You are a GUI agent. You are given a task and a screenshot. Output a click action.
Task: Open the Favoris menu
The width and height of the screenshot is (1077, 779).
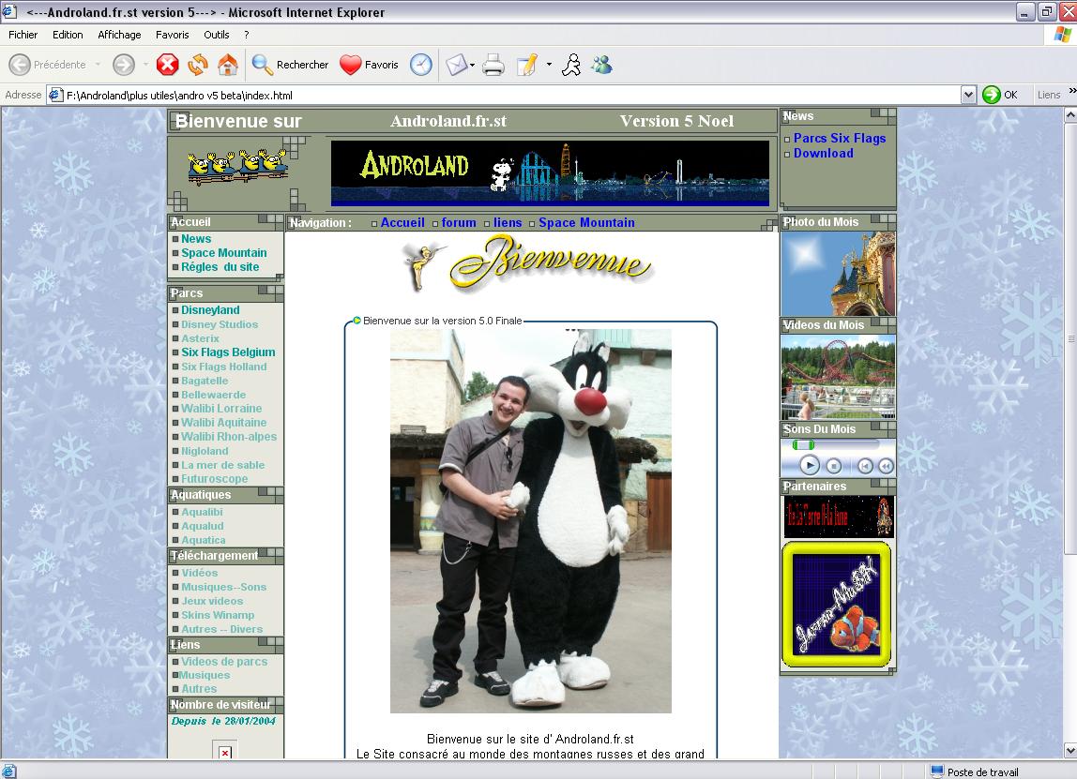pos(172,35)
